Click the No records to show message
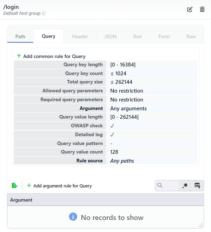The image size is (211, 232). pos(112,217)
